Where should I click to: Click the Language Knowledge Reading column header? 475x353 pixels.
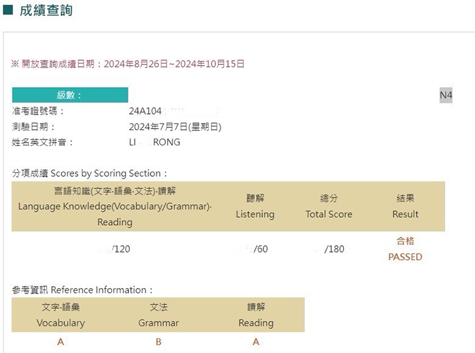coord(115,206)
